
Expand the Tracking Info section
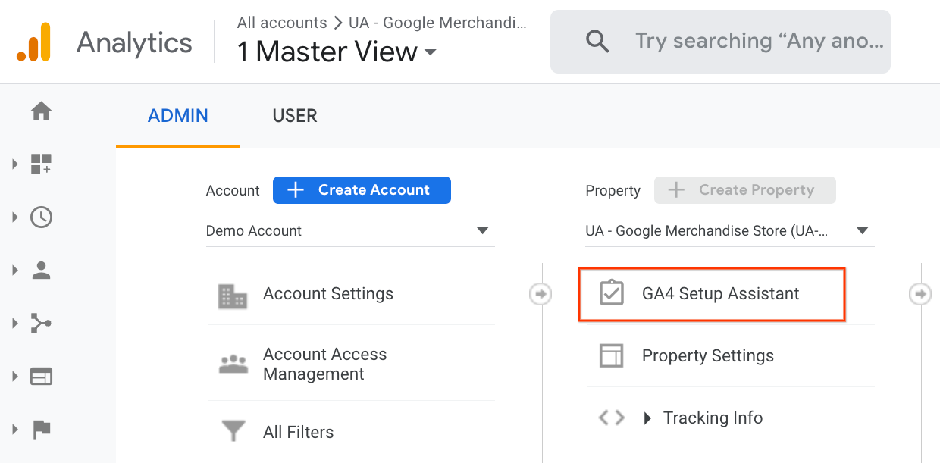point(712,418)
